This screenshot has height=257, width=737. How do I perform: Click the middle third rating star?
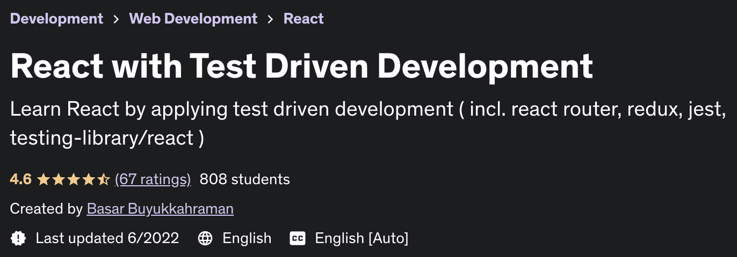pos(74,179)
